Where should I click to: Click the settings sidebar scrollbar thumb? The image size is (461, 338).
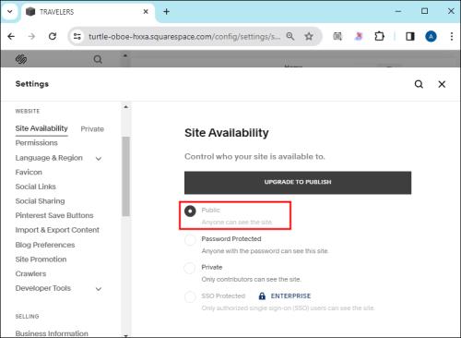pos(125,176)
